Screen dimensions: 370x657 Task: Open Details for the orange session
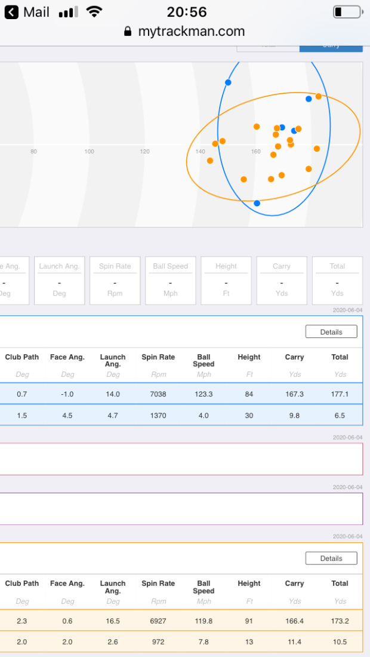click(x=331, y=558)
